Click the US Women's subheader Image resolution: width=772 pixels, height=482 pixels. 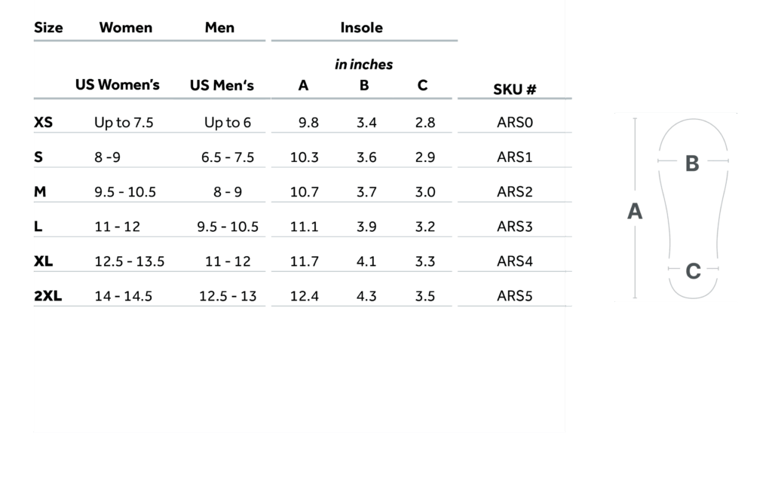[x=118, y=84]
